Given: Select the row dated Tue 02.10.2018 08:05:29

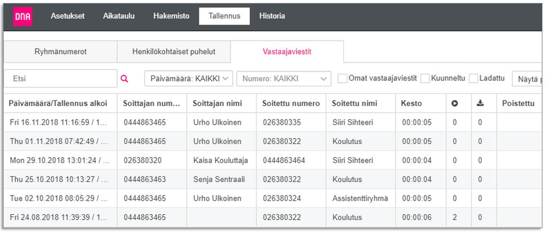Looking at the screenshot, I should pos(273,198).
